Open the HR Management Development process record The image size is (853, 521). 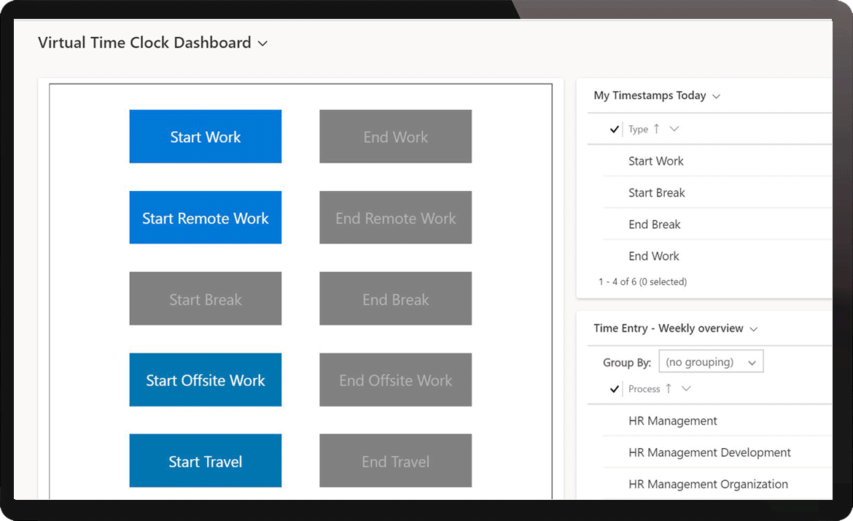(x=709, y=453)
